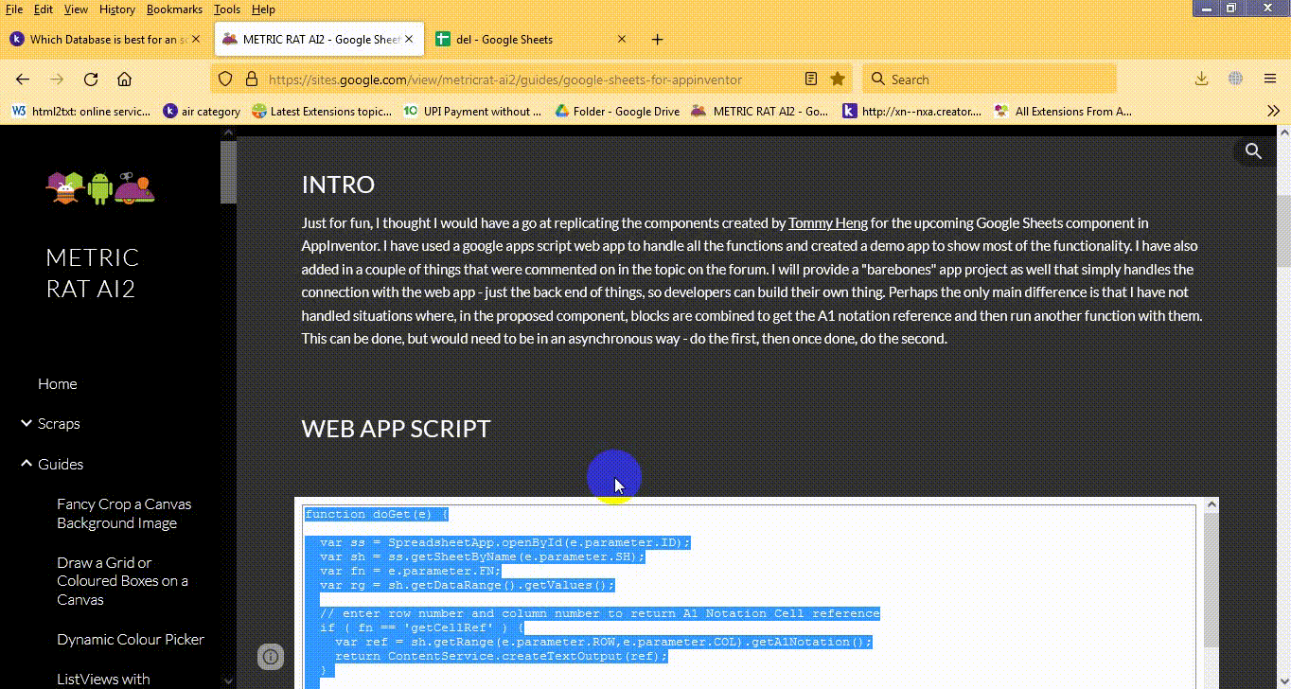Viewport: 1291px width, 689px height.
Task: Open the Bookmarks menu
Action: pyautogui.click(x=174, y=9)
